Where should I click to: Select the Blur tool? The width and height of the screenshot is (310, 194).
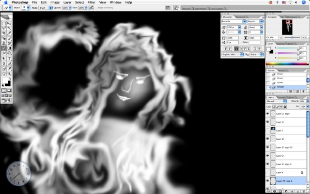click(4, 53)
